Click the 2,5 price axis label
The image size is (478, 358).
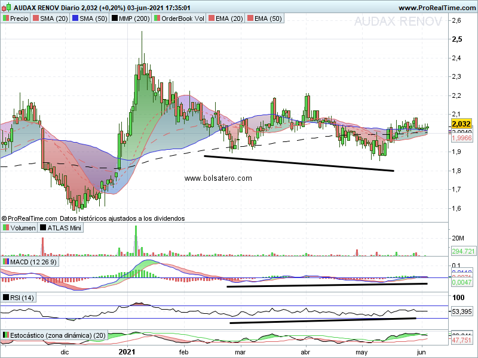[x=456, y=39]
